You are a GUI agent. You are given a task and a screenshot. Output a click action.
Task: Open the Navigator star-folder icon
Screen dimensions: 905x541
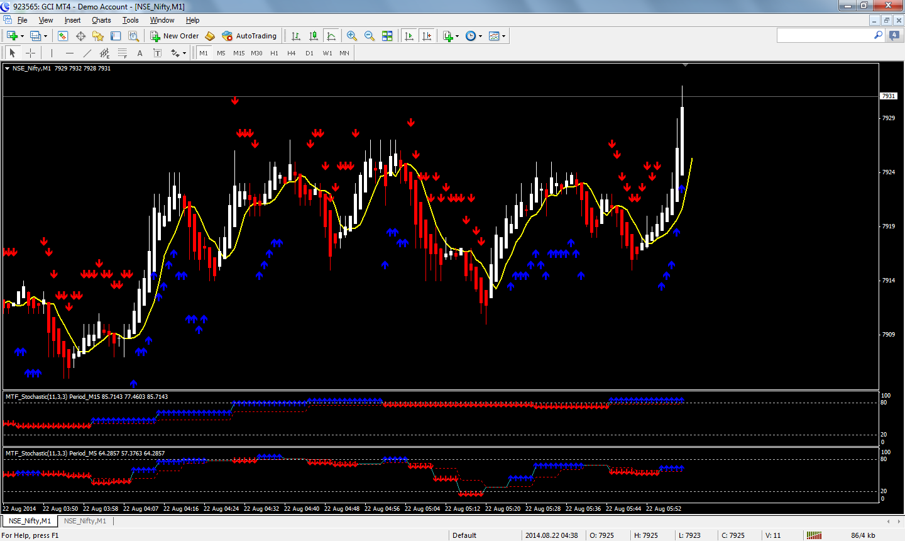pos(98,36)
